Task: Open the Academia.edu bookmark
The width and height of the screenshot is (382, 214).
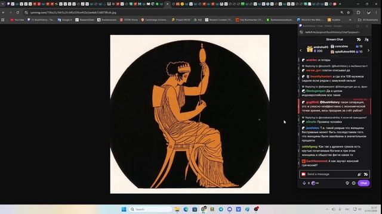Action: coord(107,20)
